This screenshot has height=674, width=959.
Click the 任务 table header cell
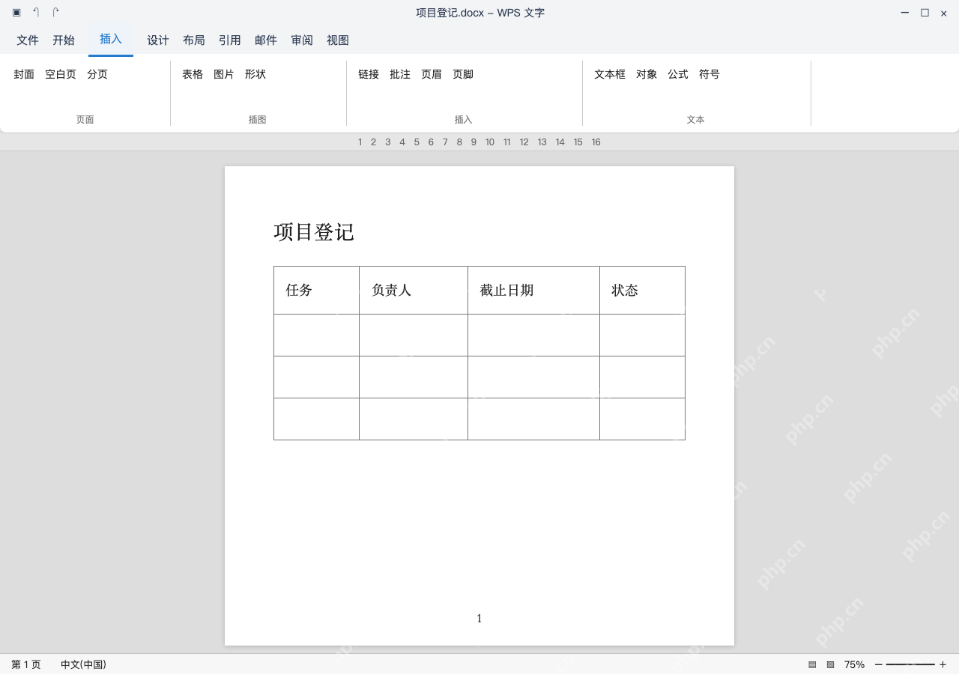316,290
